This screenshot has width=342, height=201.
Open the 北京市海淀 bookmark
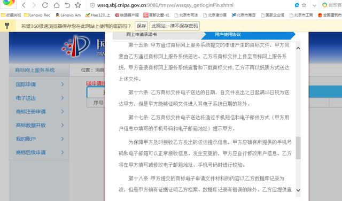(244, 15)
